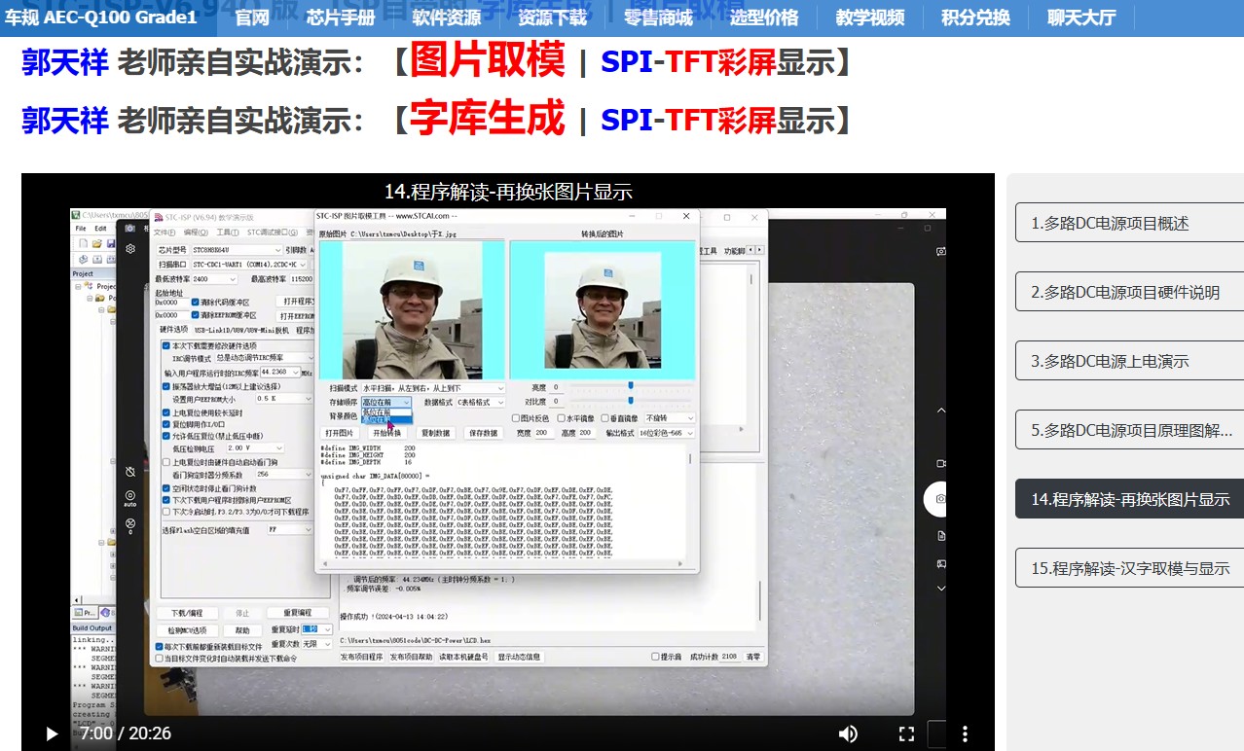Screen dimensions: 1244x751
Task: Select playlist item 2.多路DC电源项目硬件说明
Action: (1129, 292)
